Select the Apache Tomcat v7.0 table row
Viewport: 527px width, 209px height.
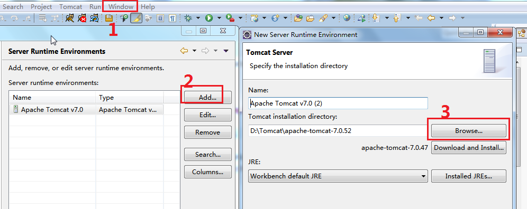pyautogui.click(x=86, y=109)
